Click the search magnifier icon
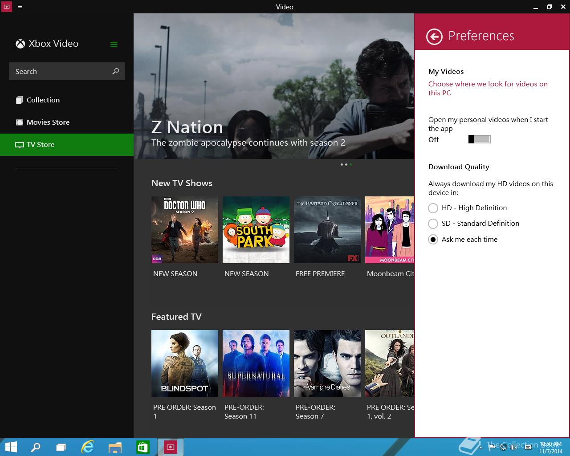Viewport: 570px width, 456px height. [116, 71]
